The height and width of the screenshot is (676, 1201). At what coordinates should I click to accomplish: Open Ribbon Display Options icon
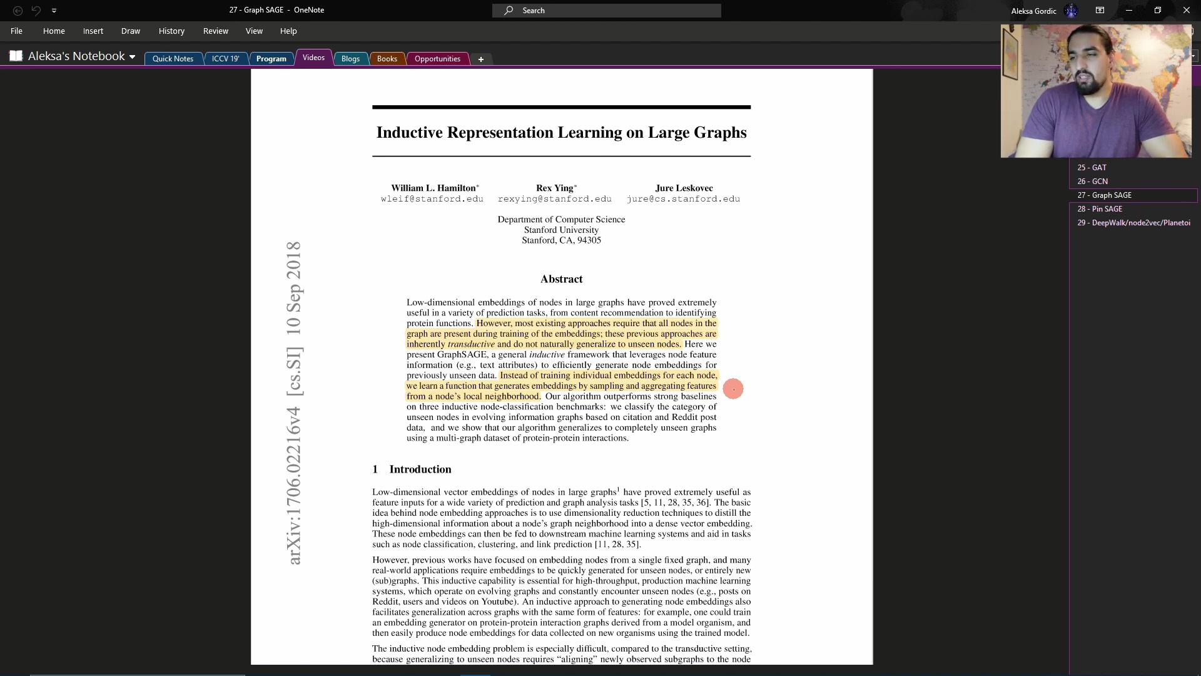pyautogui.click(x=1100, y=11)
